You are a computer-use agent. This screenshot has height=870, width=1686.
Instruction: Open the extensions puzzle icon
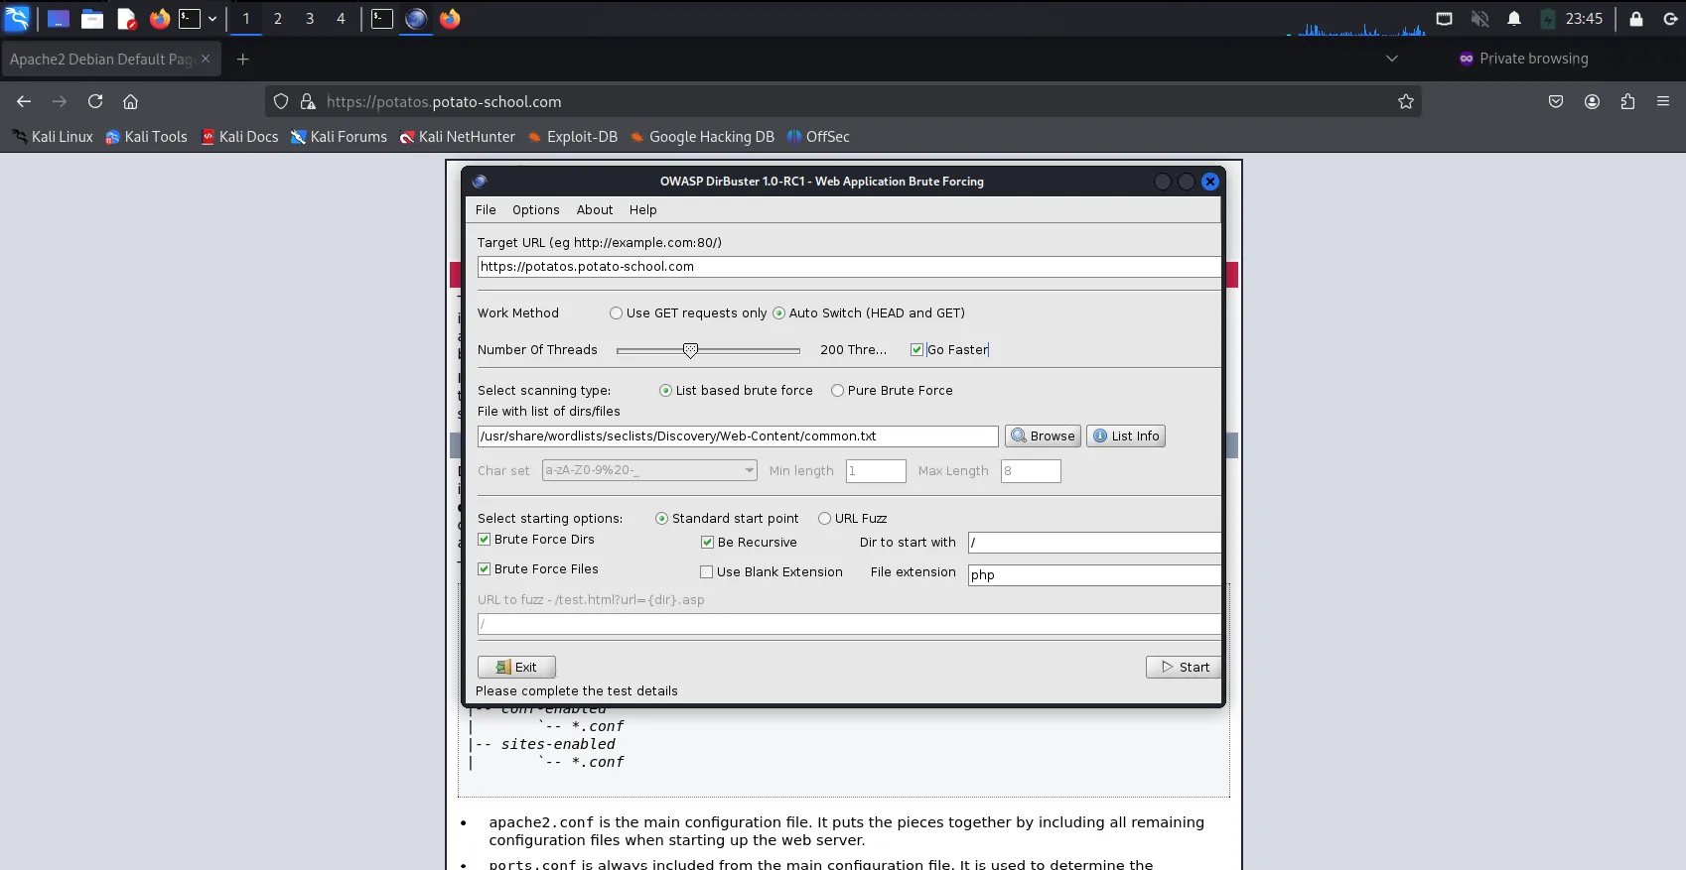(x=1627, y=101)
